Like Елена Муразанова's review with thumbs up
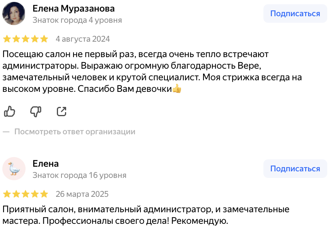This screenshot has width=328, height=230. (9, 112)
